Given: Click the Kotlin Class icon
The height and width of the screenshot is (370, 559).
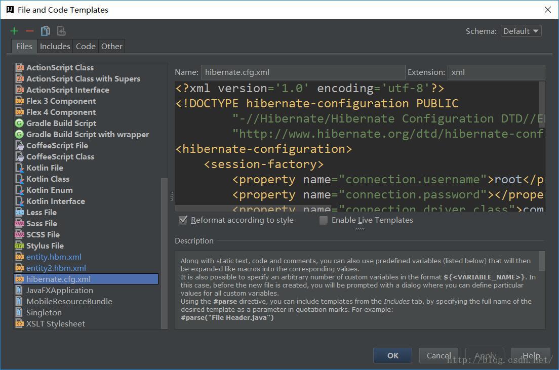Looking at the screenshot, I should point(20,179).
